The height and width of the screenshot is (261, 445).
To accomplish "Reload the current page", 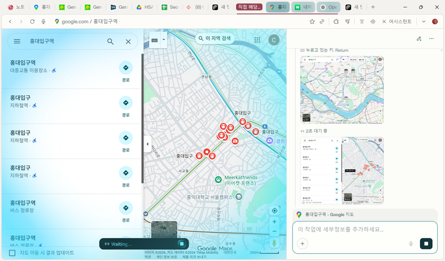I will click(x=32, y=22).
